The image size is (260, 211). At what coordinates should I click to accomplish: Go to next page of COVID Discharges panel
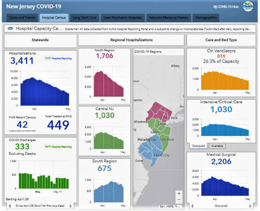click(71, 206)
